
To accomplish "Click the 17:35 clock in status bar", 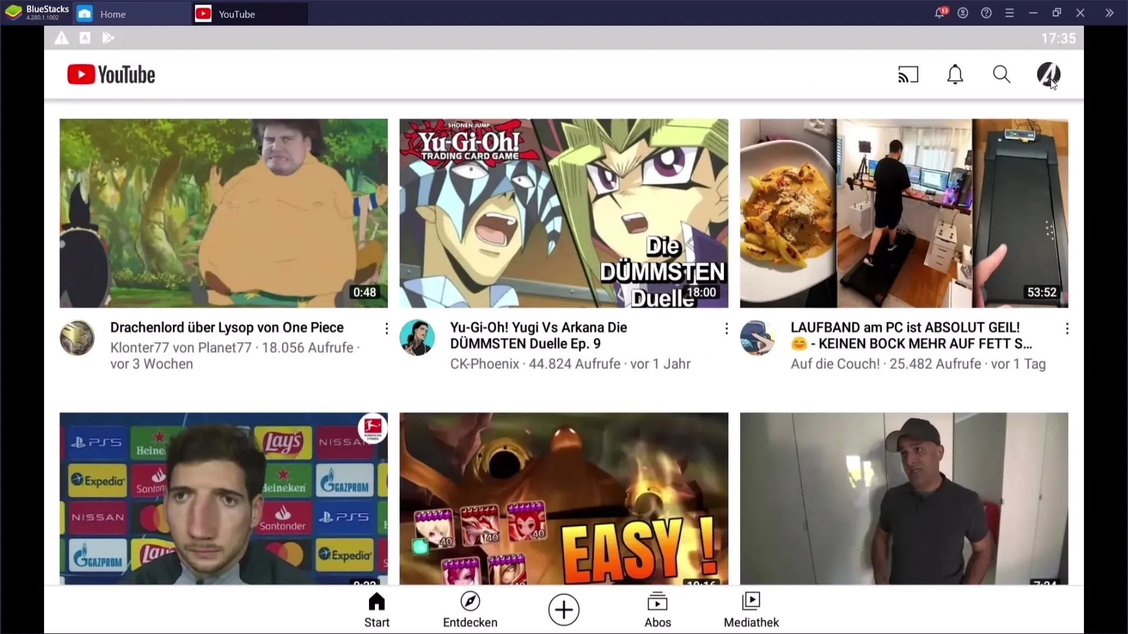I will point(1058,38).
